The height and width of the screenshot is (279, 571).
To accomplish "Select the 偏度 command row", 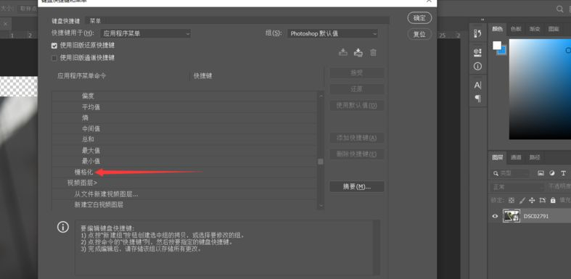I will (x=184, y=96).
